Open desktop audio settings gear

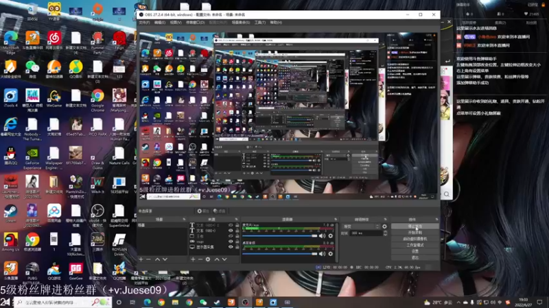[x=331, y=254]
